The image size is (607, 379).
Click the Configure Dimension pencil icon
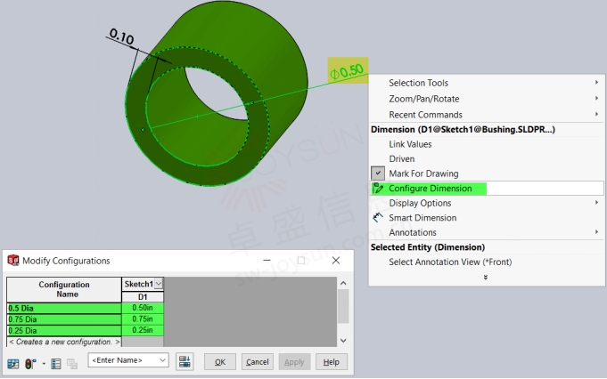click(x=378, y=189)
